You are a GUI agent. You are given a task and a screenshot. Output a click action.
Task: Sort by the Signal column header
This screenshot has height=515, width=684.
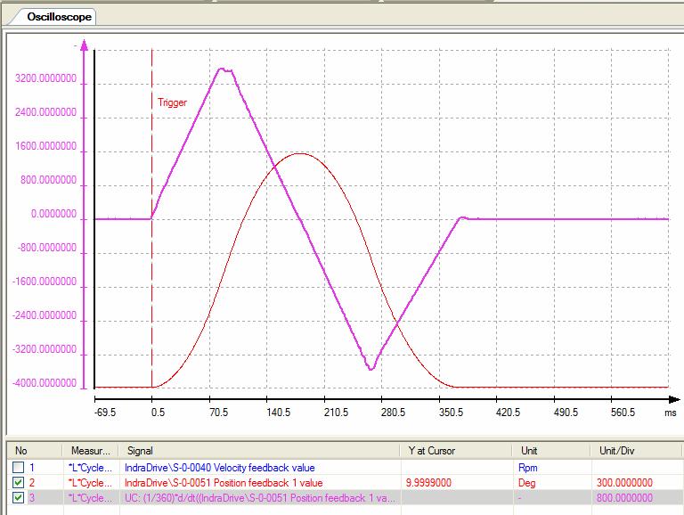(259, 451)
